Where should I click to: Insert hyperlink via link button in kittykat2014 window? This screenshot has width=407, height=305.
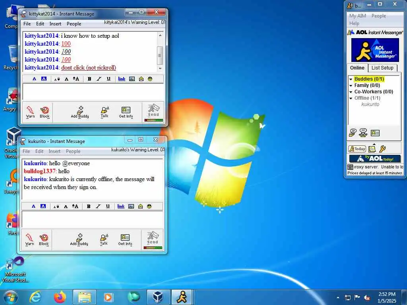tap(122, 79)
